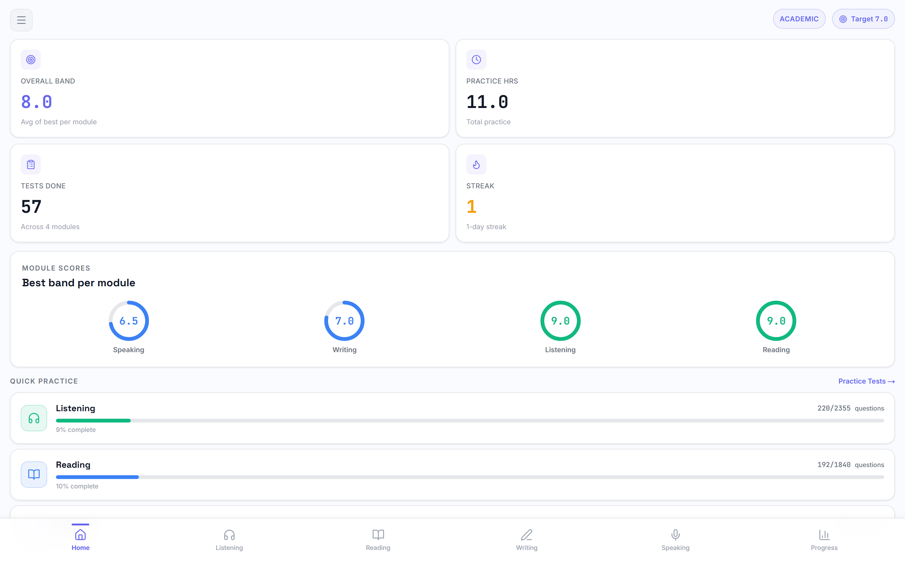Click the Writing 7.0 score ring
This screenshot has width=905, height=565.
click(x=344, y=320)
